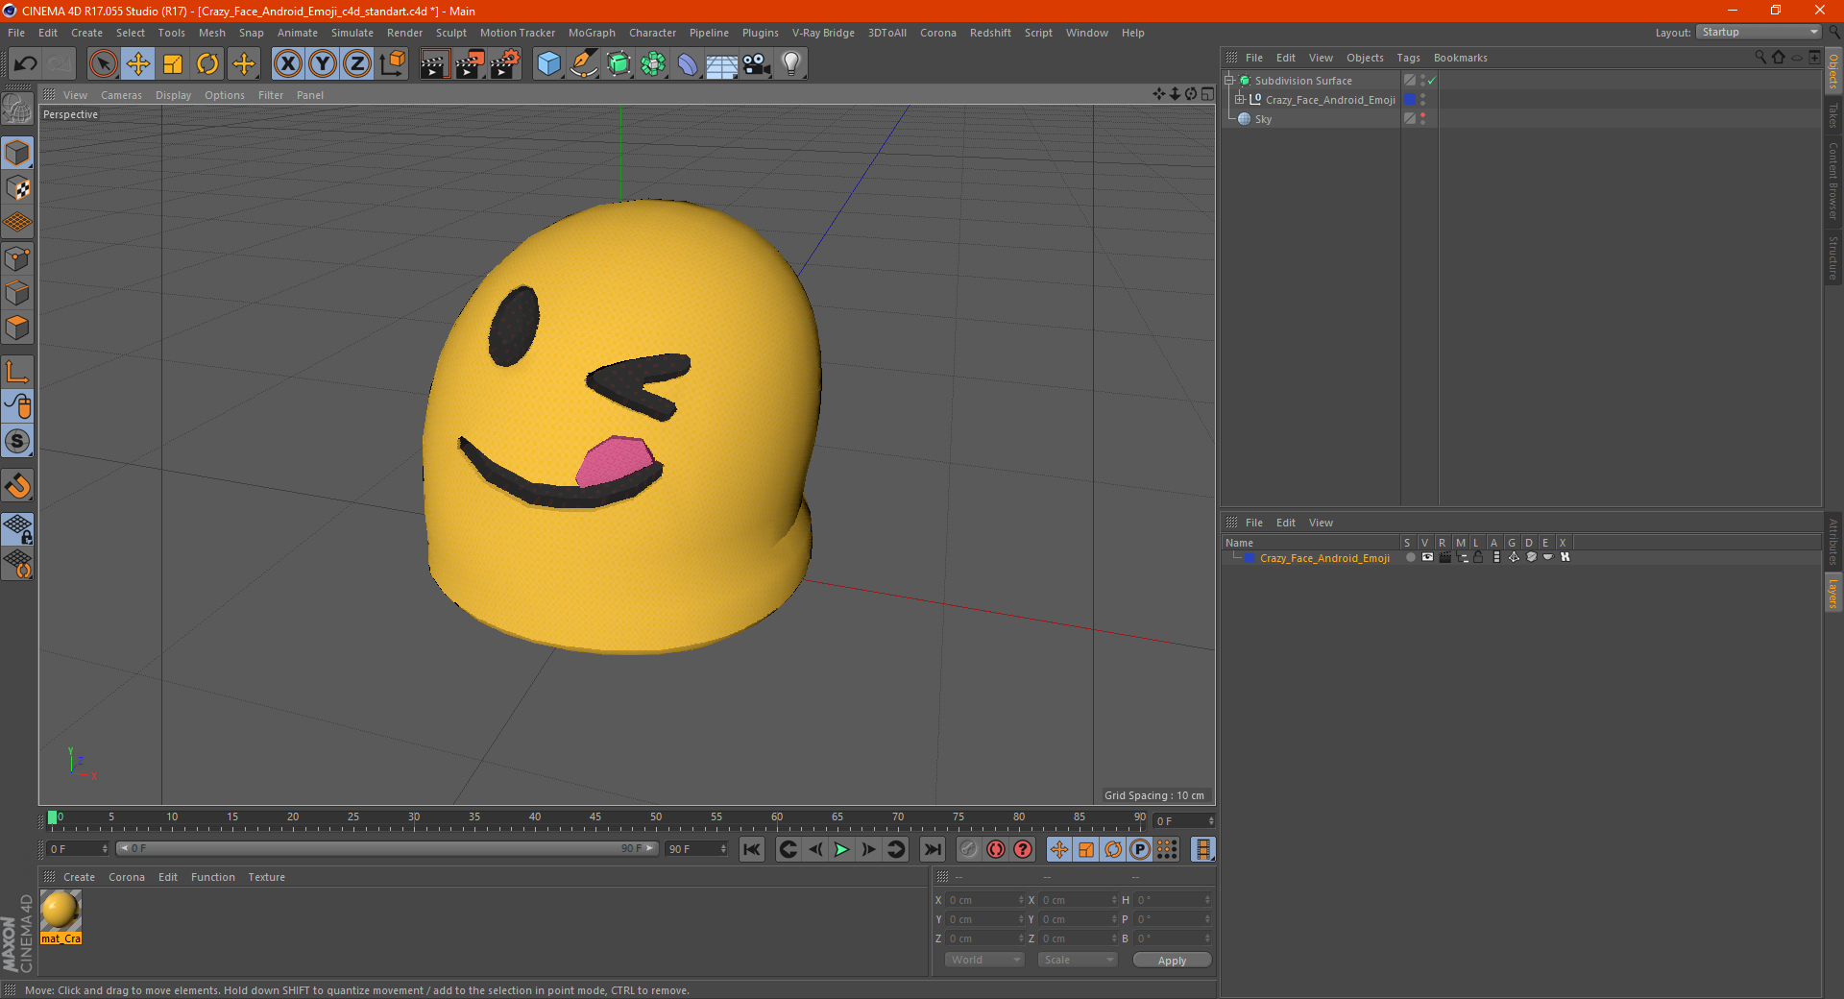Add a Cube primitive object
1844x999 pixels.
point(548,64)
